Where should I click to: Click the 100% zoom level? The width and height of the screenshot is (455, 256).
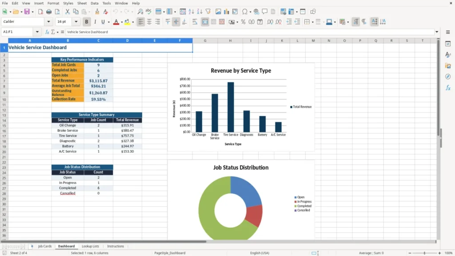448,253
